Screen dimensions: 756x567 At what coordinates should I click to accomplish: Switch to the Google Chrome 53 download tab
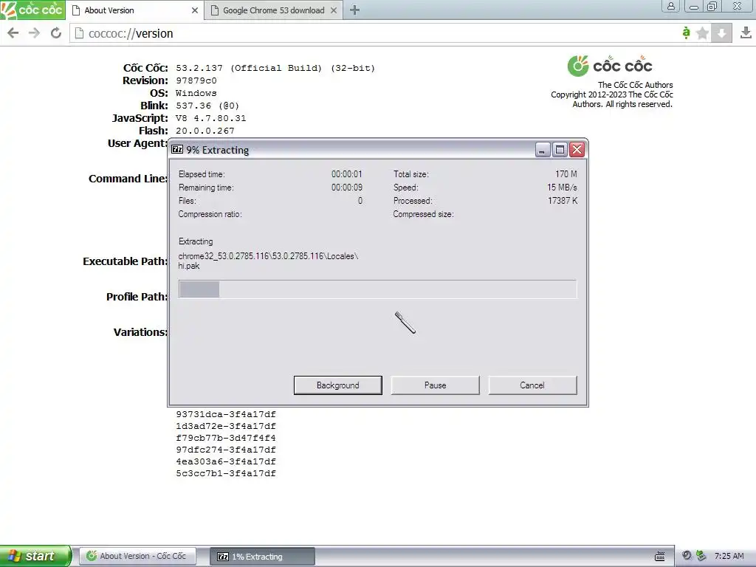point(273,10)
